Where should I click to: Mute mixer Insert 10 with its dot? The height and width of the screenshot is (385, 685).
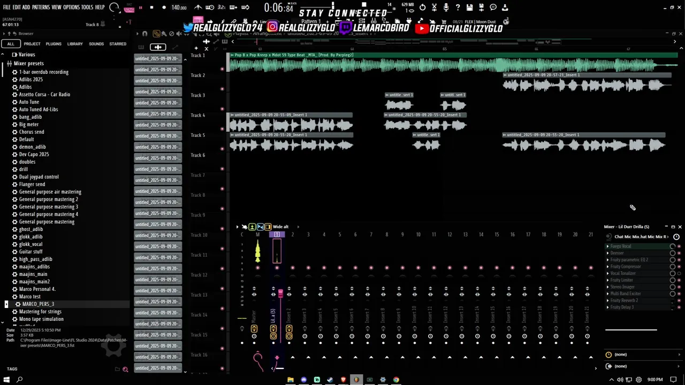418,268
